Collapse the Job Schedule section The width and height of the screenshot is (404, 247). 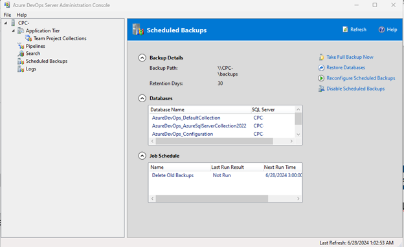point(142,156)
